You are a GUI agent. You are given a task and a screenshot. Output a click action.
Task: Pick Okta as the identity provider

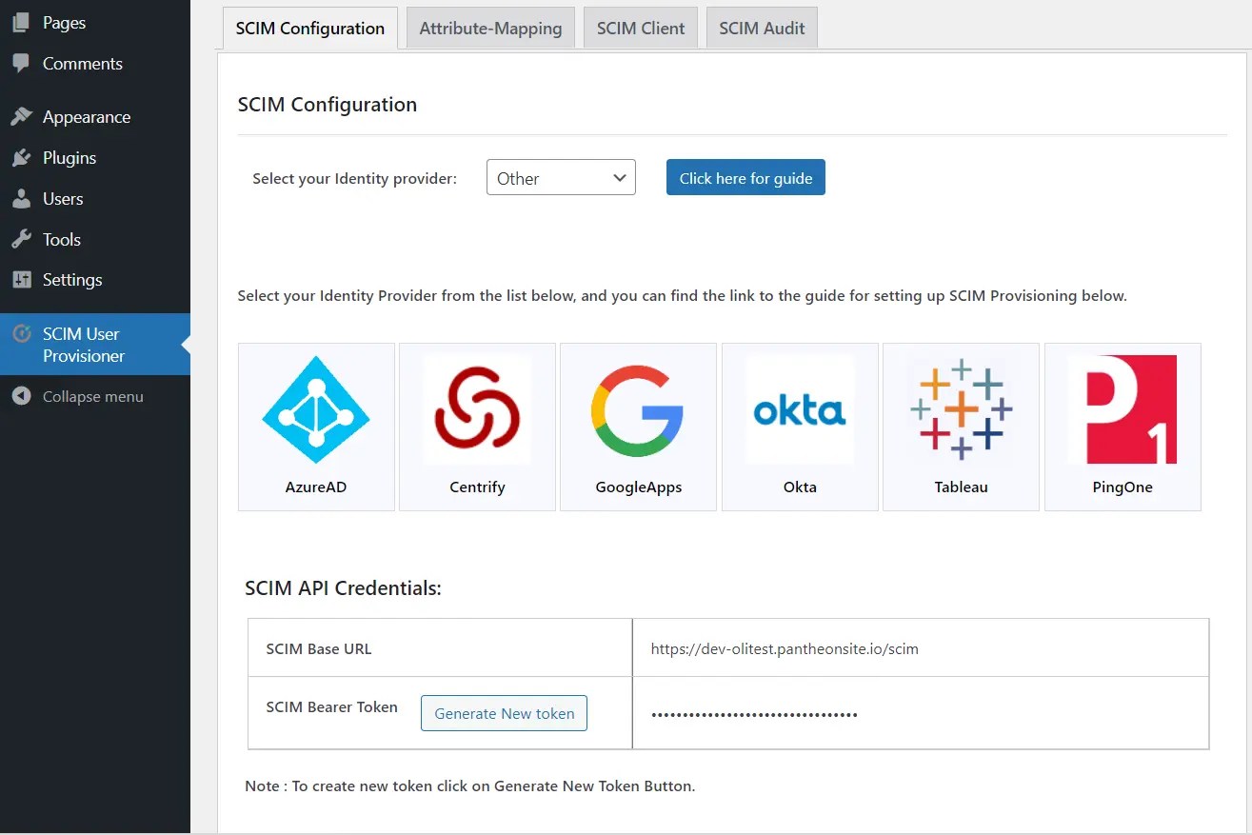coord(800,426)
